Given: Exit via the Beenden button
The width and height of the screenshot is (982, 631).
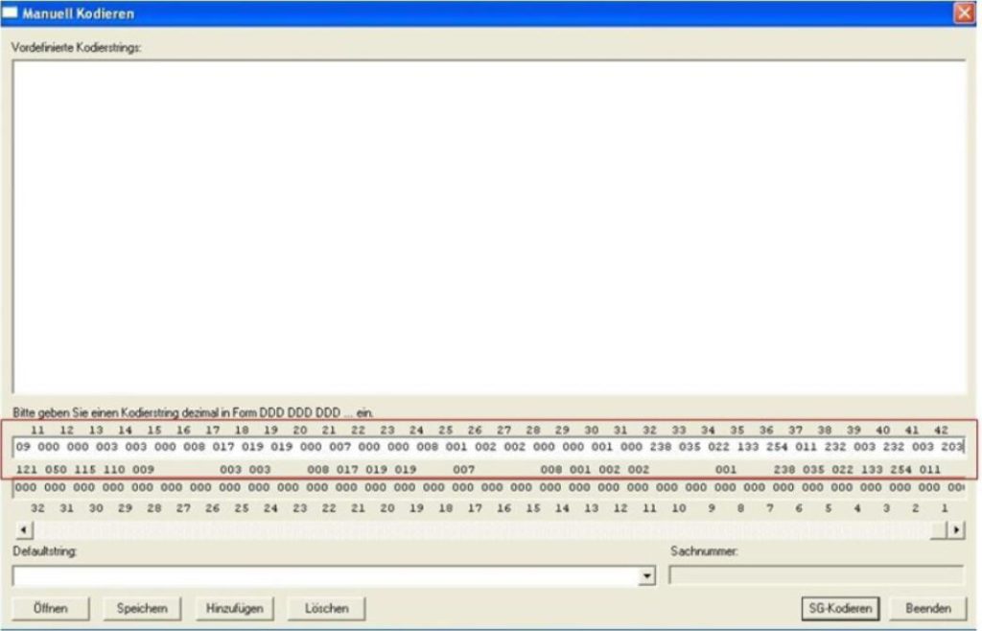Looking at the screenshot, I should 927,608.
